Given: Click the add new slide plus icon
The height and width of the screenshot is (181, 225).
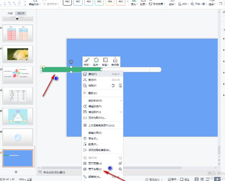Looking at the screenshot, I should point(16,172).
